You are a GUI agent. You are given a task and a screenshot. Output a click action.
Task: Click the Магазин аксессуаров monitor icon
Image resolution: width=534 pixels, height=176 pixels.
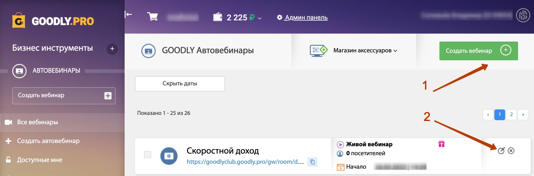click(x=319, y=51)
